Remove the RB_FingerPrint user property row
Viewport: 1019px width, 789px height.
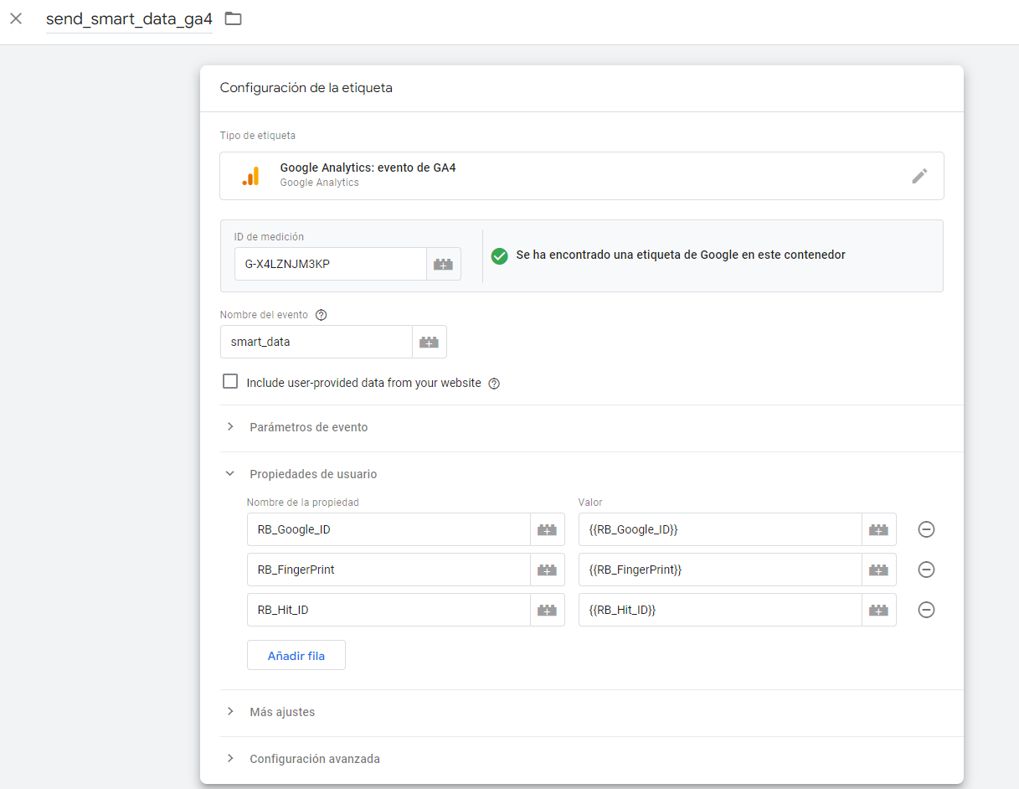[926, 570]
